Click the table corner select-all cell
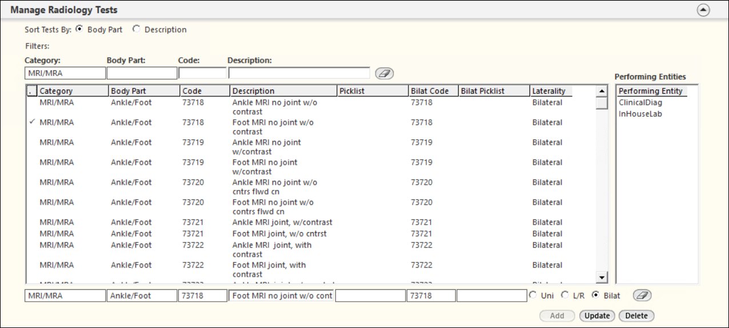Viewport: 729px width, 328px height. click(x=32, y=91)
